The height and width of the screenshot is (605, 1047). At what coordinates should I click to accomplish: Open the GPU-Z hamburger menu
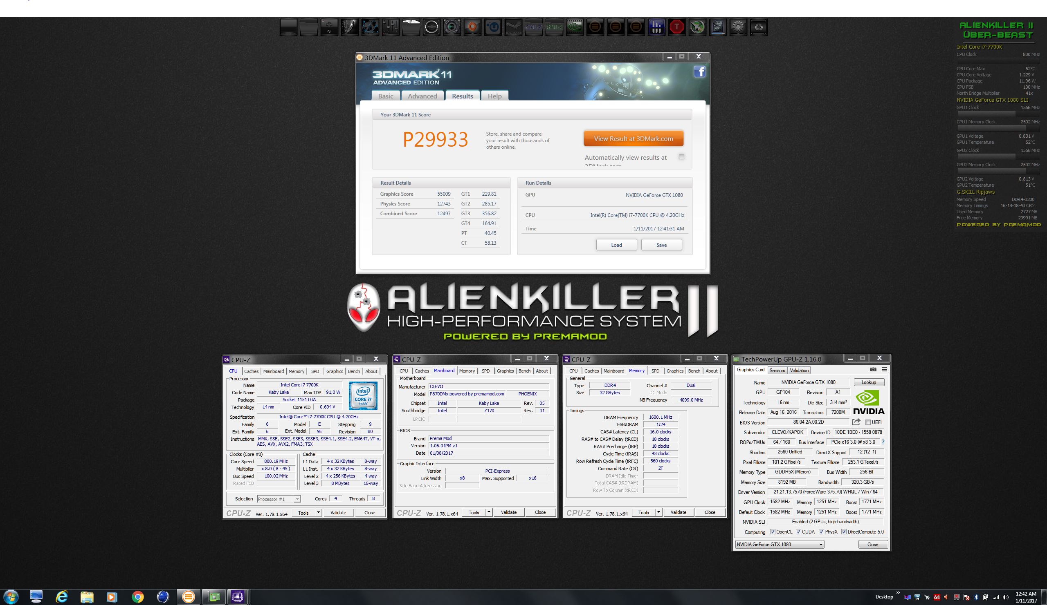[x=884, y=369]
